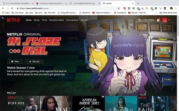Close the Netflix tab

[133, 4]
